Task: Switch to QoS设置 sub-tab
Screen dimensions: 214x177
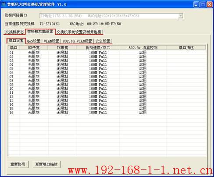Action: point(33,41)
